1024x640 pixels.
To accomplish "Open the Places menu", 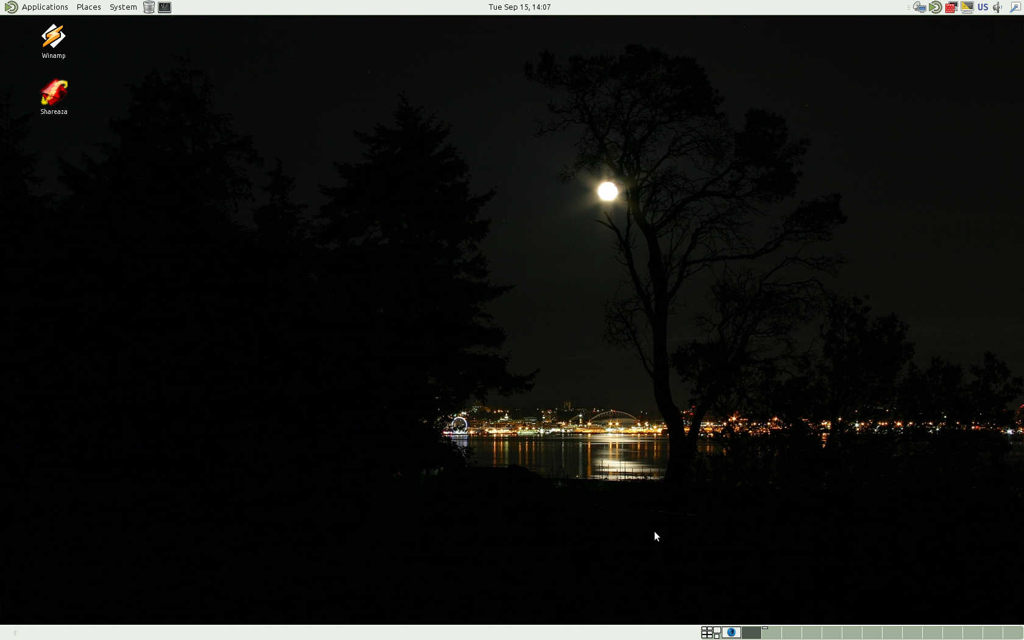I will 89,7.
